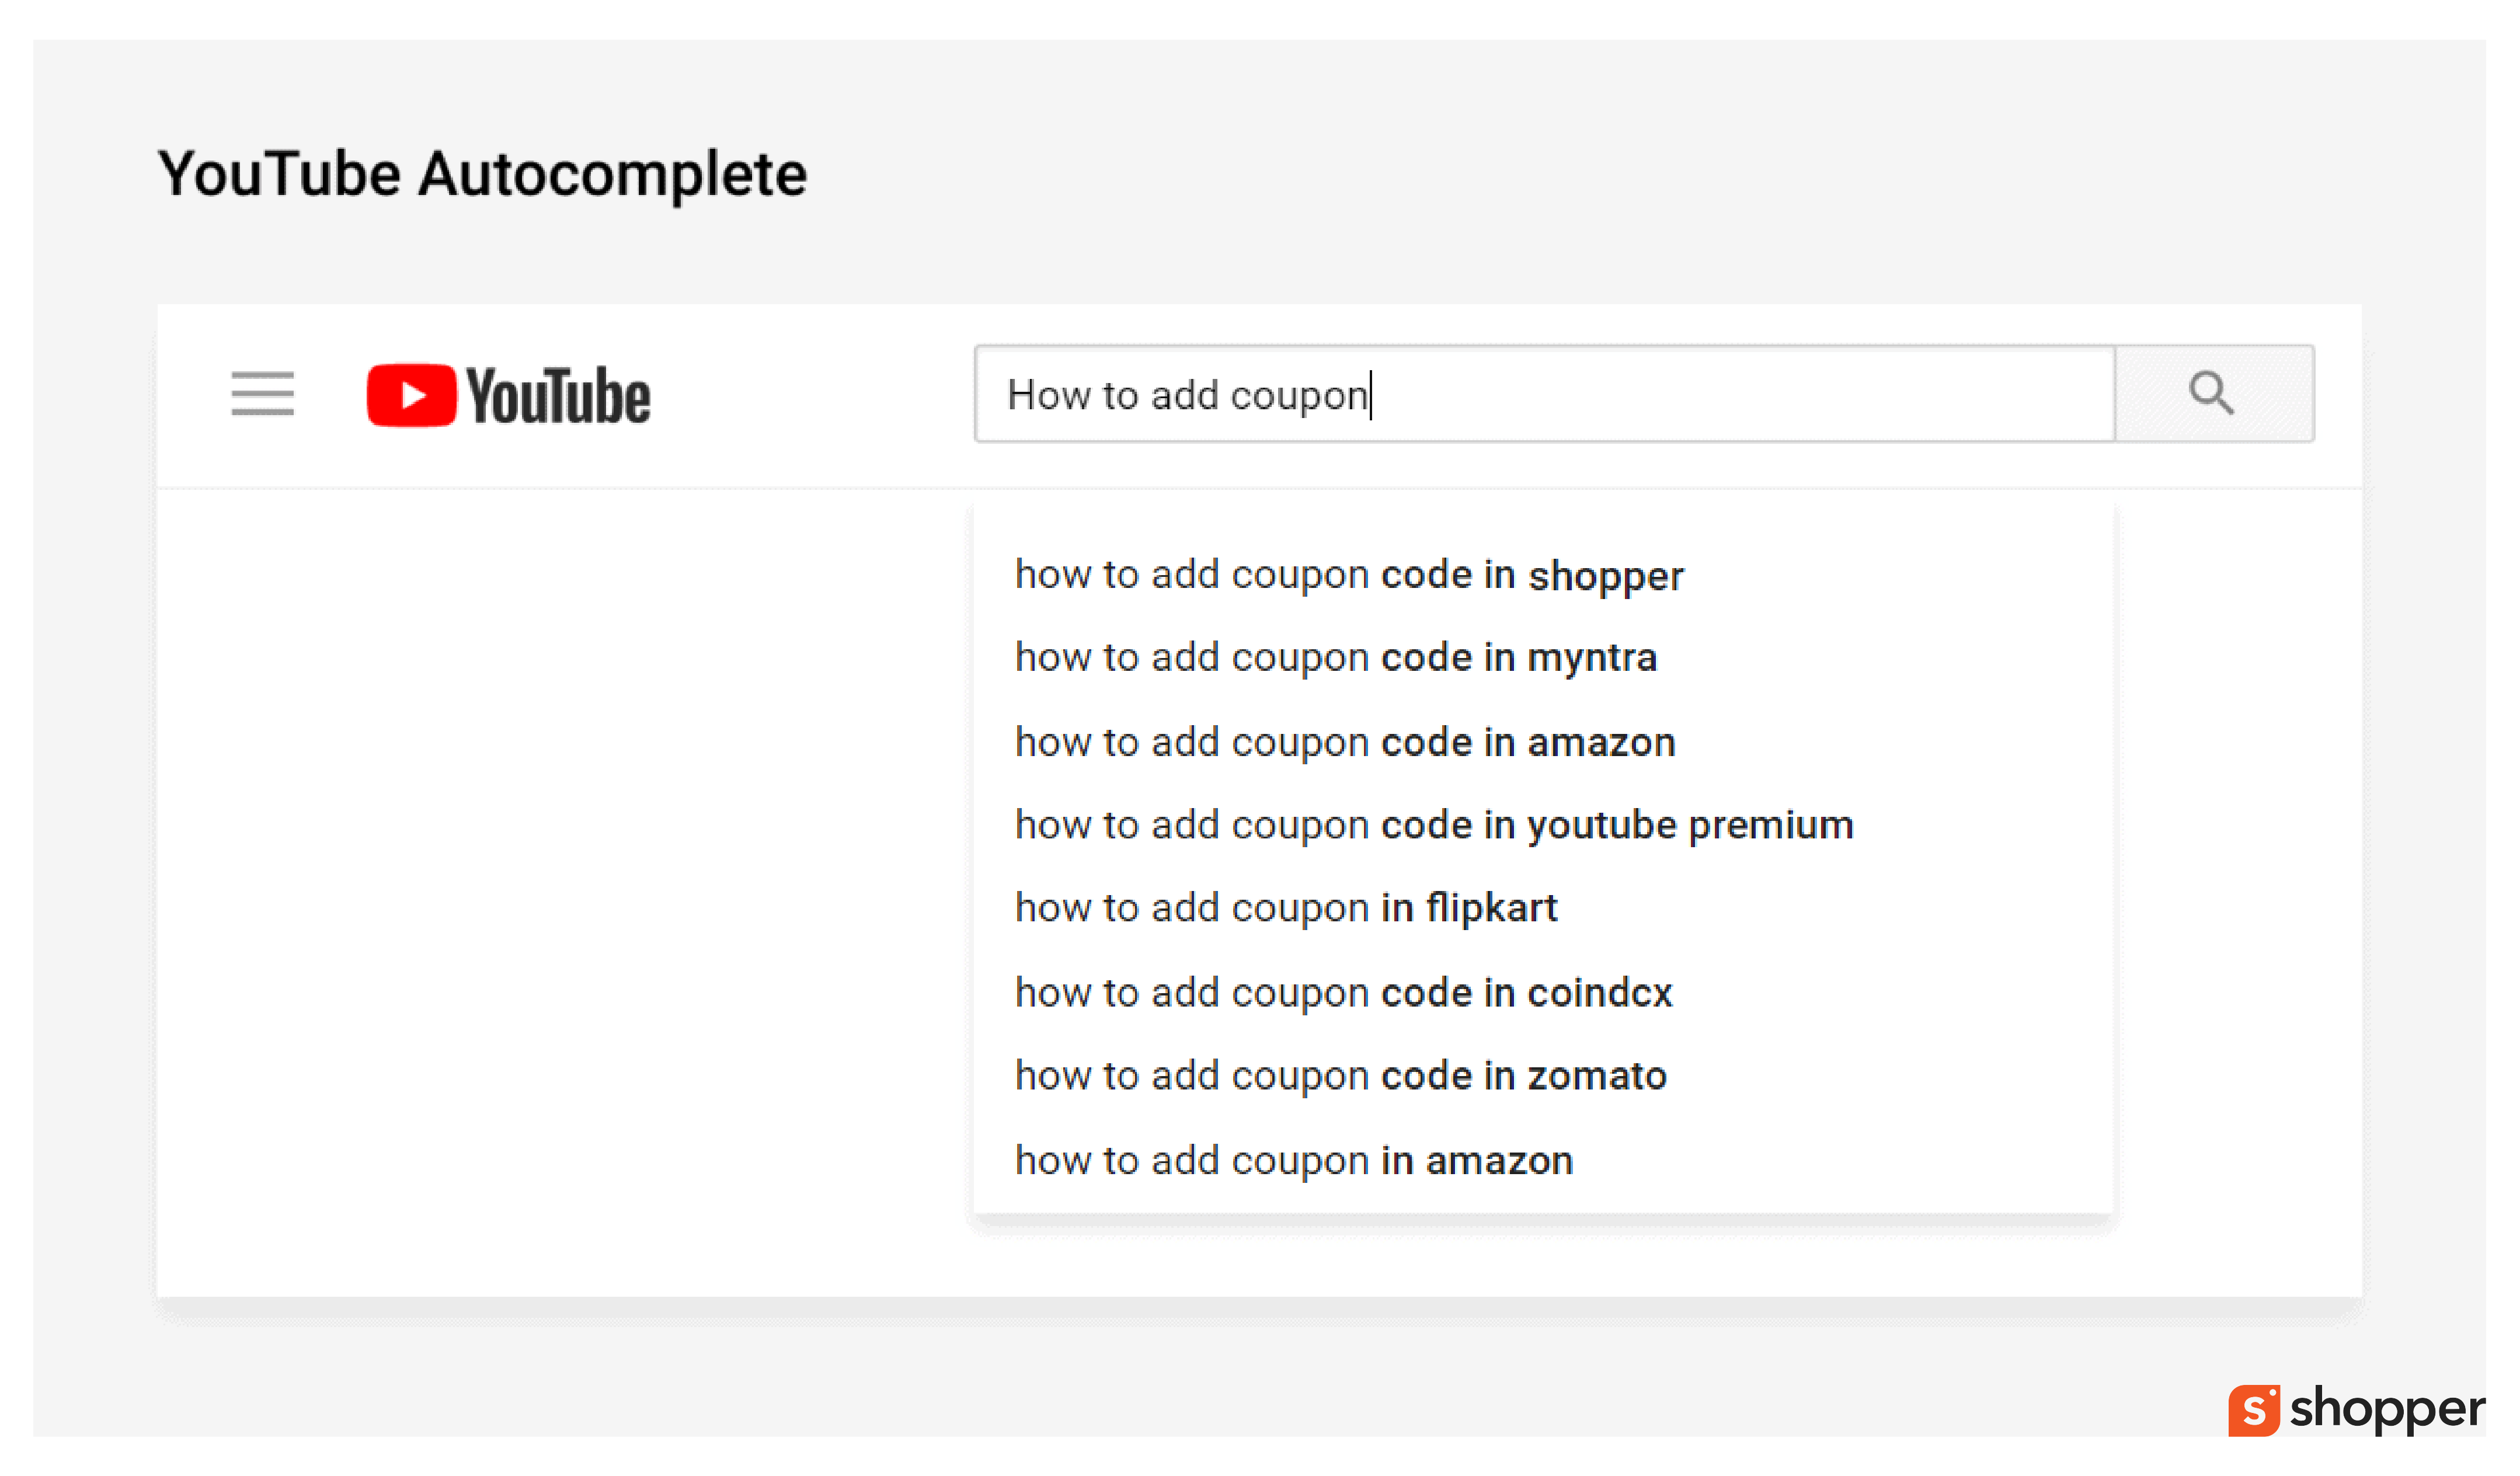Screen dimensions: 2520x1476
Task: Click the shopper wordmark text
Action: click(x=2387, y=1410)
